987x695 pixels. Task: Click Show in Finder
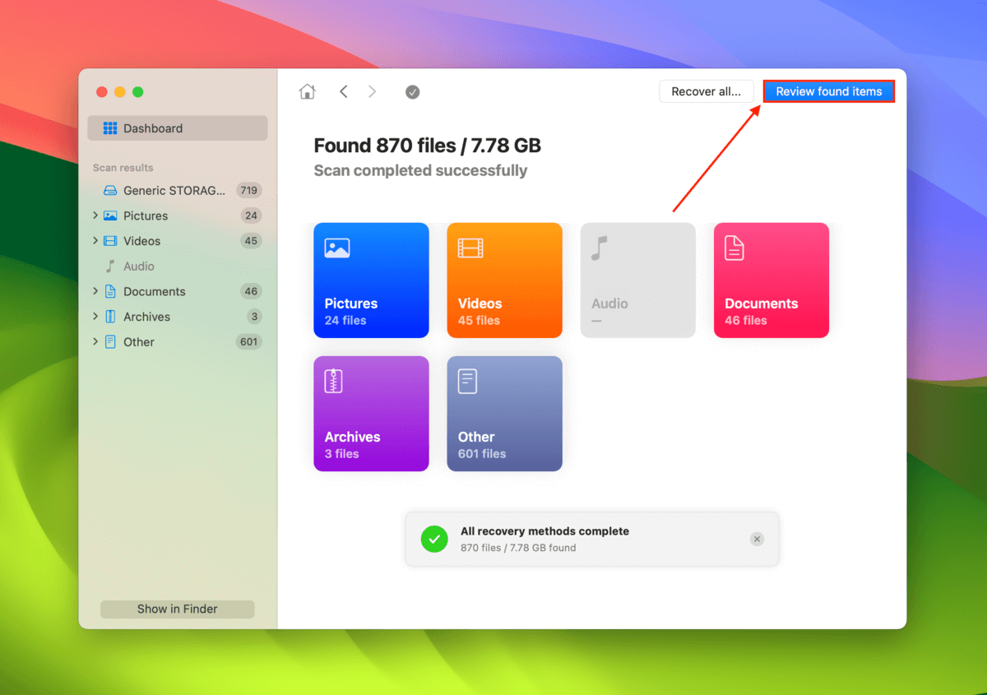tap(177, 609)
